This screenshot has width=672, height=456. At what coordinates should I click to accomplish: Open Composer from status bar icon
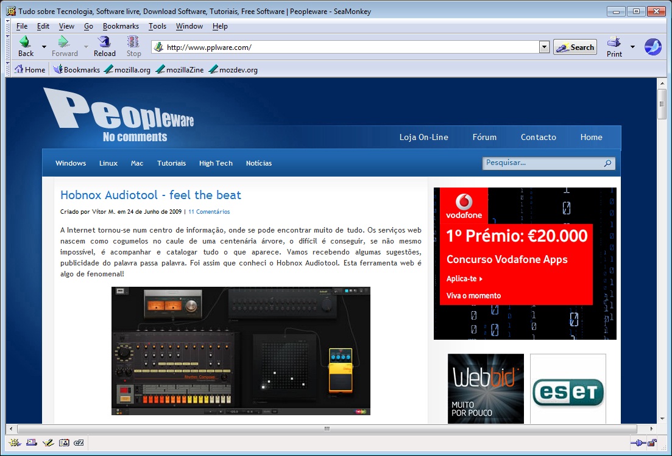tap(48, 443)
